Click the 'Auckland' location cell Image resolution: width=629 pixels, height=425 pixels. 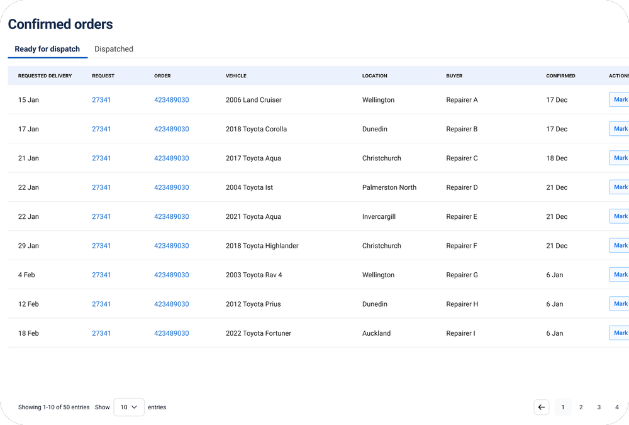click(376, 333)
